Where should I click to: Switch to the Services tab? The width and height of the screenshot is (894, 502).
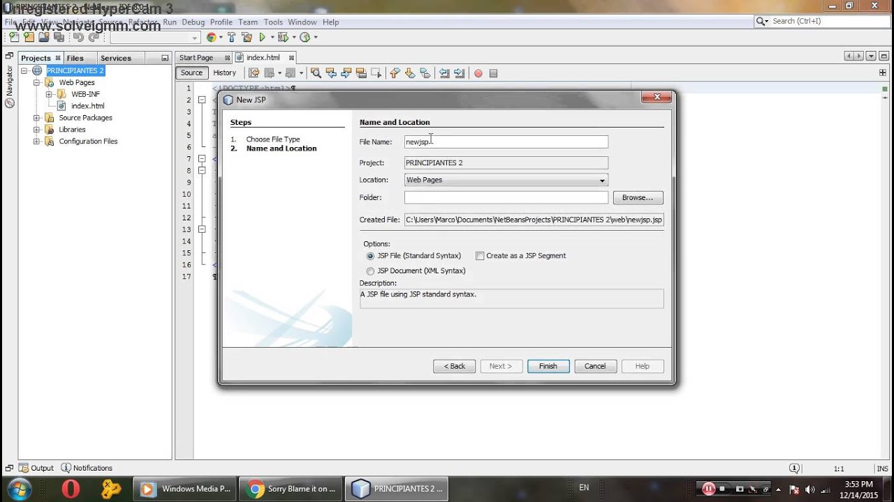point(116,58)
